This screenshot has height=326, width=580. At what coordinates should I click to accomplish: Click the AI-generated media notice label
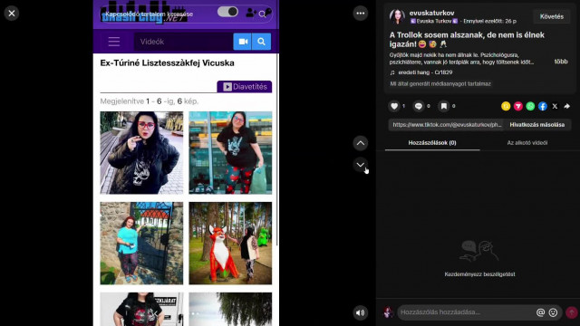tap(440, 84)
